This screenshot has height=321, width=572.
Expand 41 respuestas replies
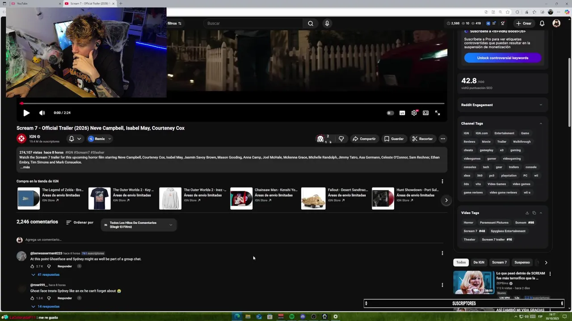tap(45, 275)
